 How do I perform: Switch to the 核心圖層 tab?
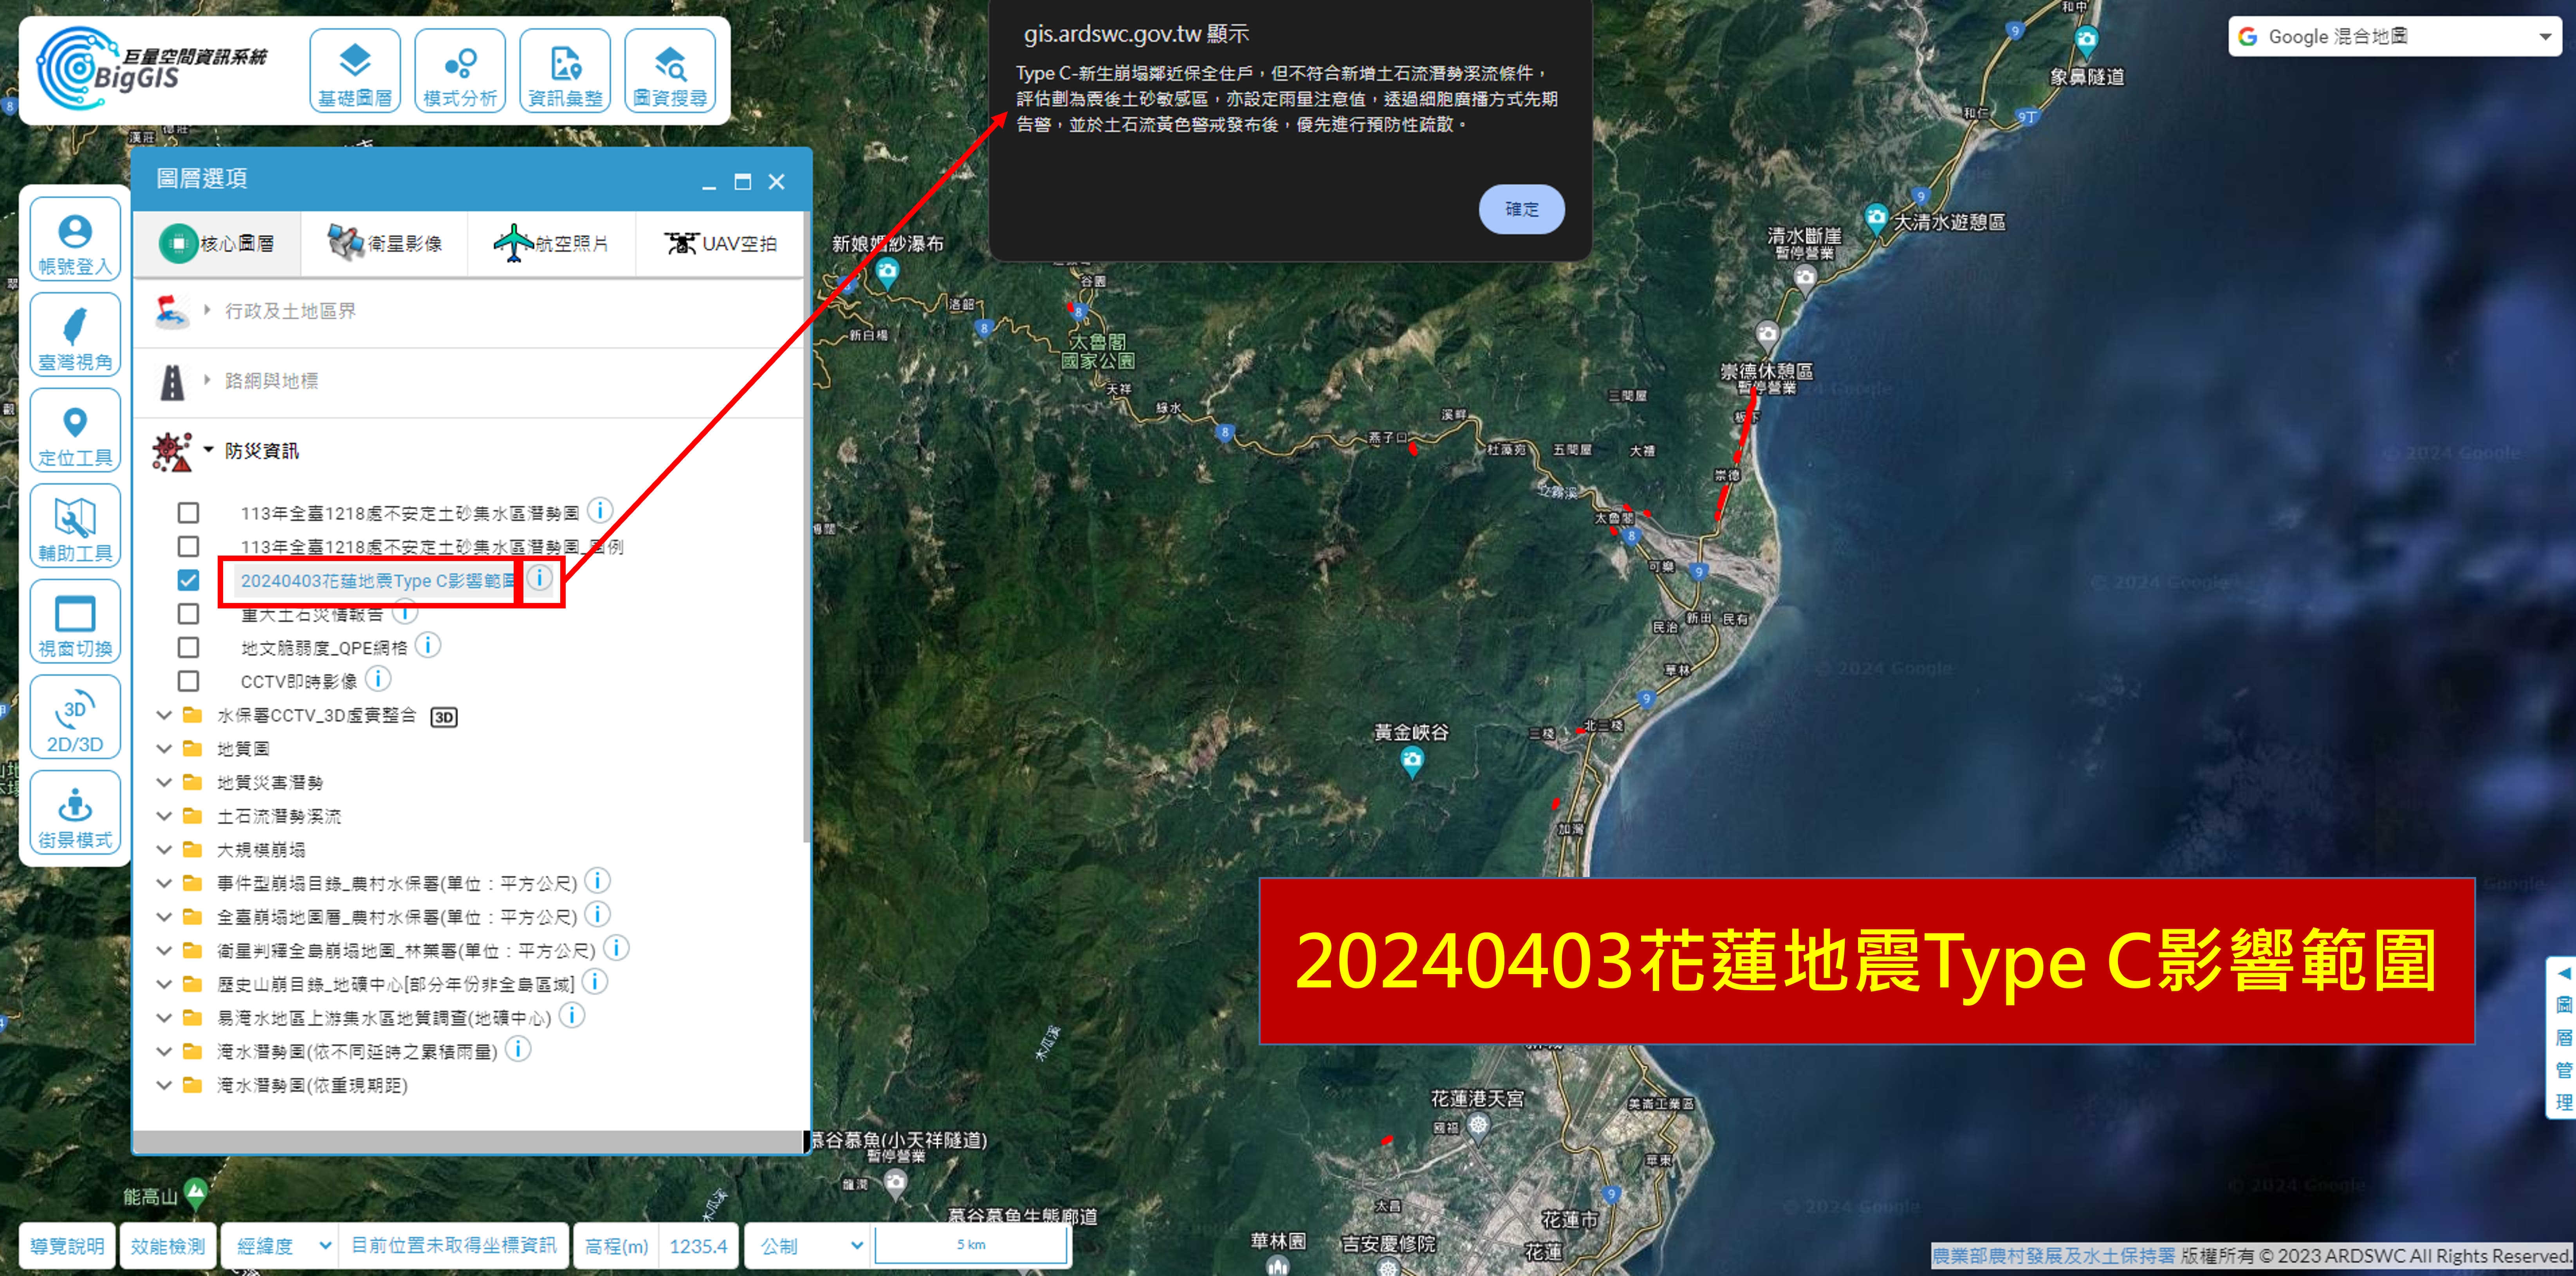click(x=217, y=243)
